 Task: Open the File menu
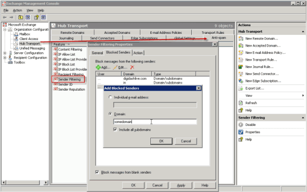point(6,10)
